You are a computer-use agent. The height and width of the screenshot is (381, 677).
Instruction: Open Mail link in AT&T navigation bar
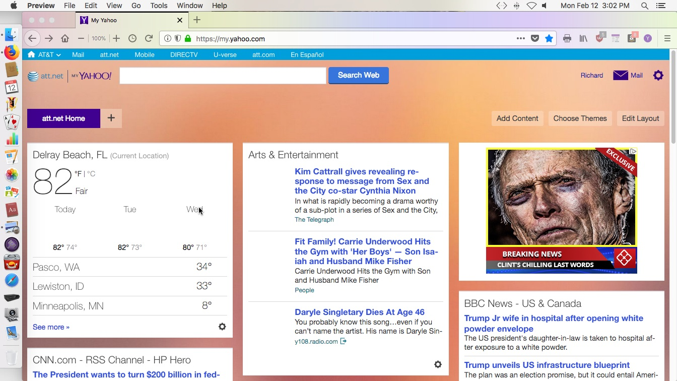click(x=78, y=54)
